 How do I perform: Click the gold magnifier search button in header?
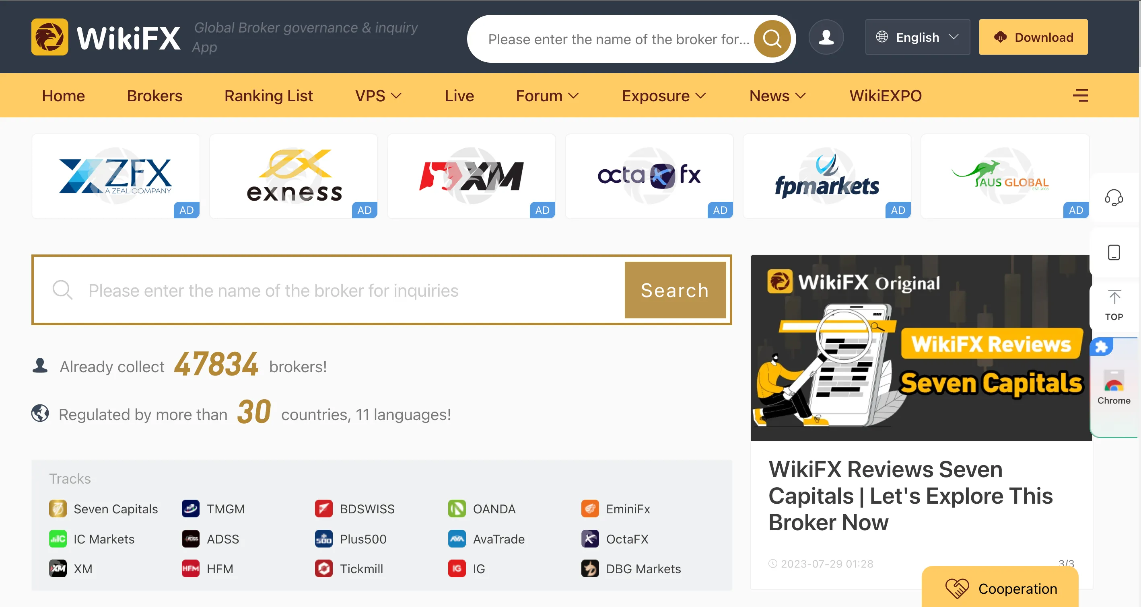point(772,39)
